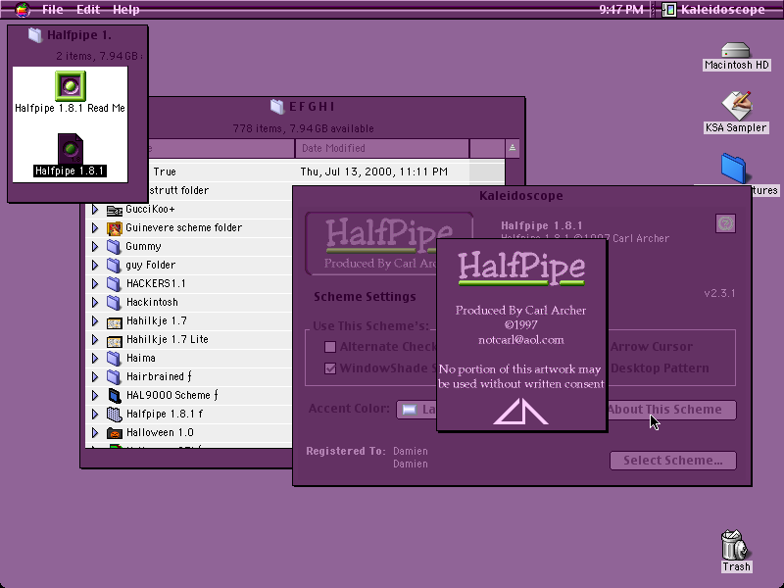Screen dimensions: 784x588
Task: Open the Accent Color dropdown
Action: (x=417, y=410)
